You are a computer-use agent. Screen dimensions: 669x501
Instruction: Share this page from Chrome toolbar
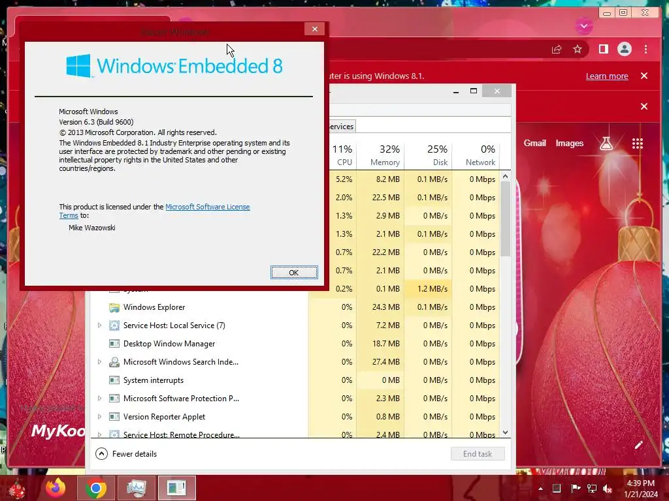(557, 50)
